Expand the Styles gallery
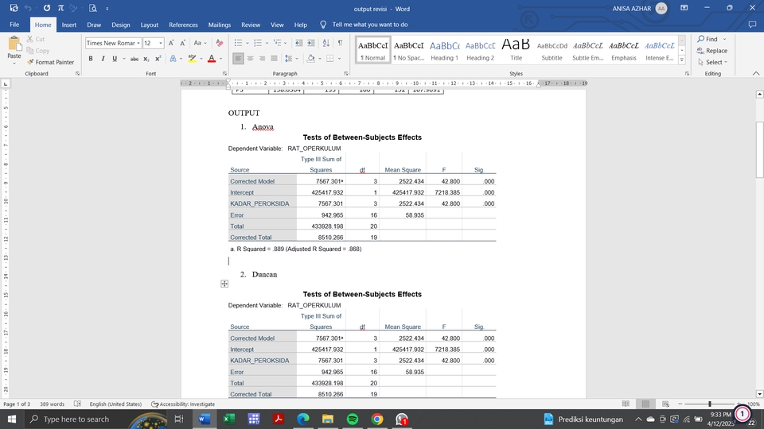 tap(682, 60)
